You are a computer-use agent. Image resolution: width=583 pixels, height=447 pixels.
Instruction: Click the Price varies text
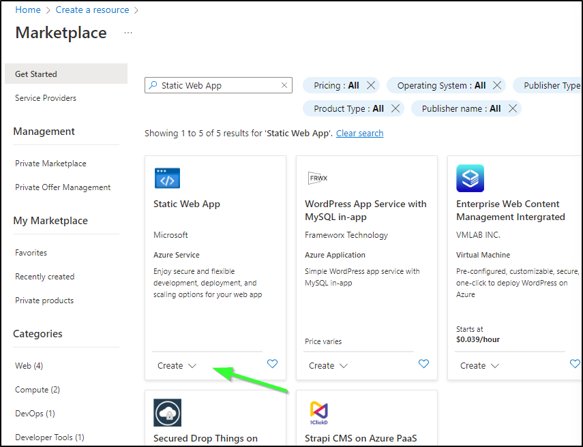pyautogui.click(x=323, y=341)
